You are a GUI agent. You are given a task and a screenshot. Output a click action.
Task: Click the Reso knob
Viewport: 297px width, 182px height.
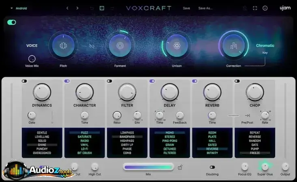point(117,116)
